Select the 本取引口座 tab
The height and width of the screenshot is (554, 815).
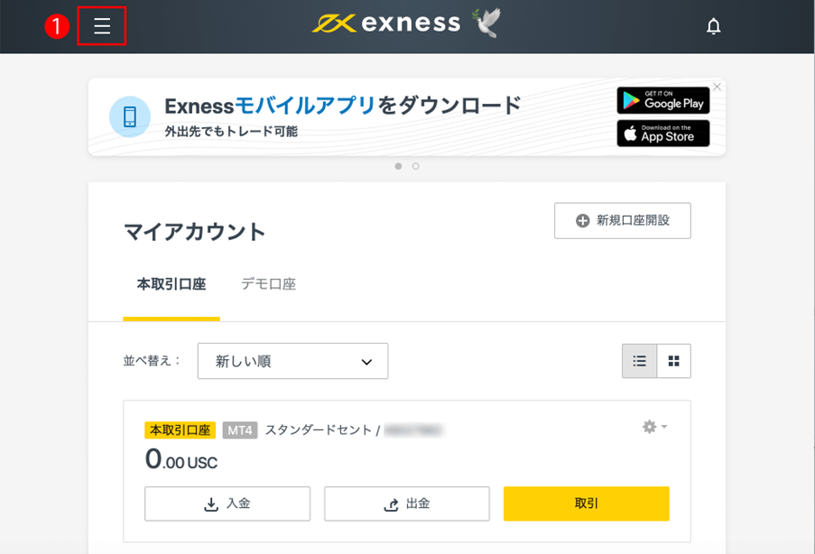(171, 284)
